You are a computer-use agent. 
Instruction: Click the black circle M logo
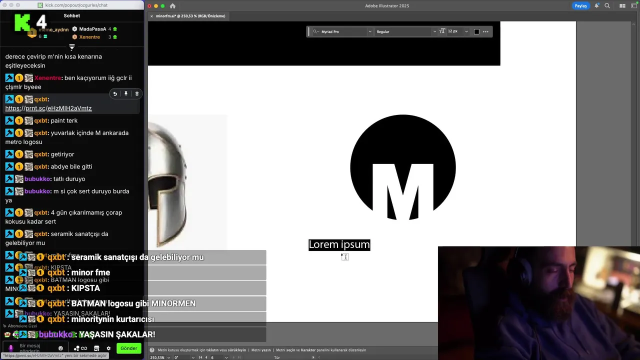[403, 167]
